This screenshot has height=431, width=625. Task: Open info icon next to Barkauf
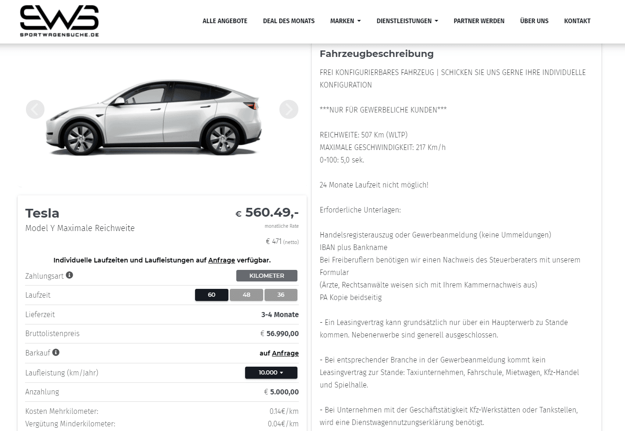pyautogui.click(x=56, y=352)
